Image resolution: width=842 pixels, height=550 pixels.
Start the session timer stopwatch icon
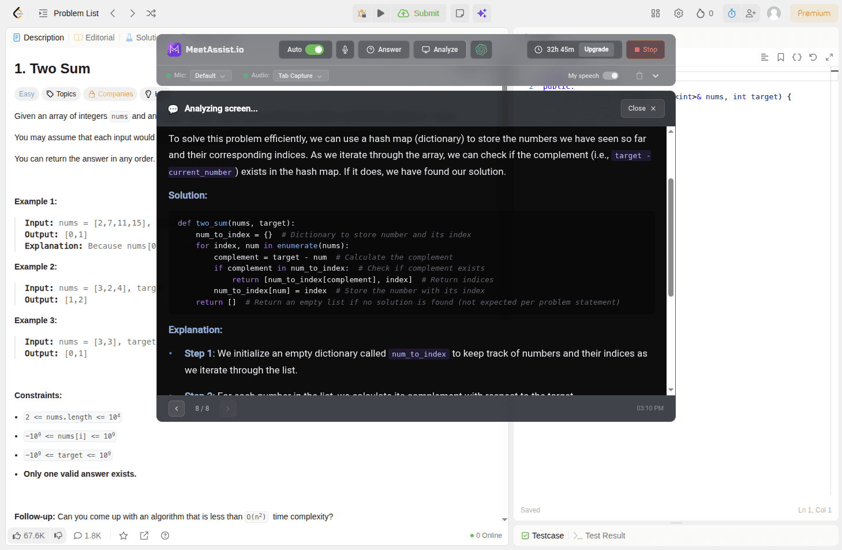click(x=731, y=13)
